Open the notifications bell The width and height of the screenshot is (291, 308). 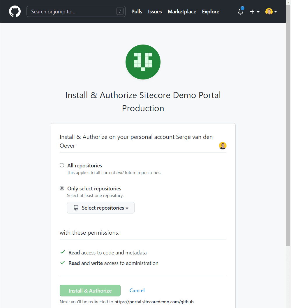[x=241, y=12]
